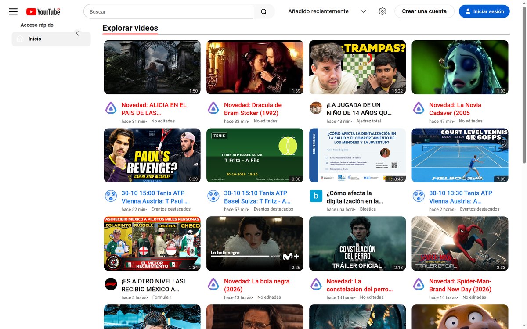The image size is (527, 329).
Task: Click the Bioética channel name
Action: [368, 209]
